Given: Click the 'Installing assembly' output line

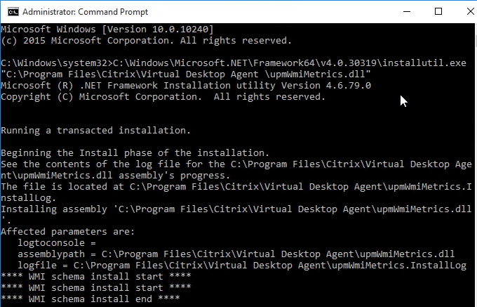Looking at the screenshot, I should 236,209.
